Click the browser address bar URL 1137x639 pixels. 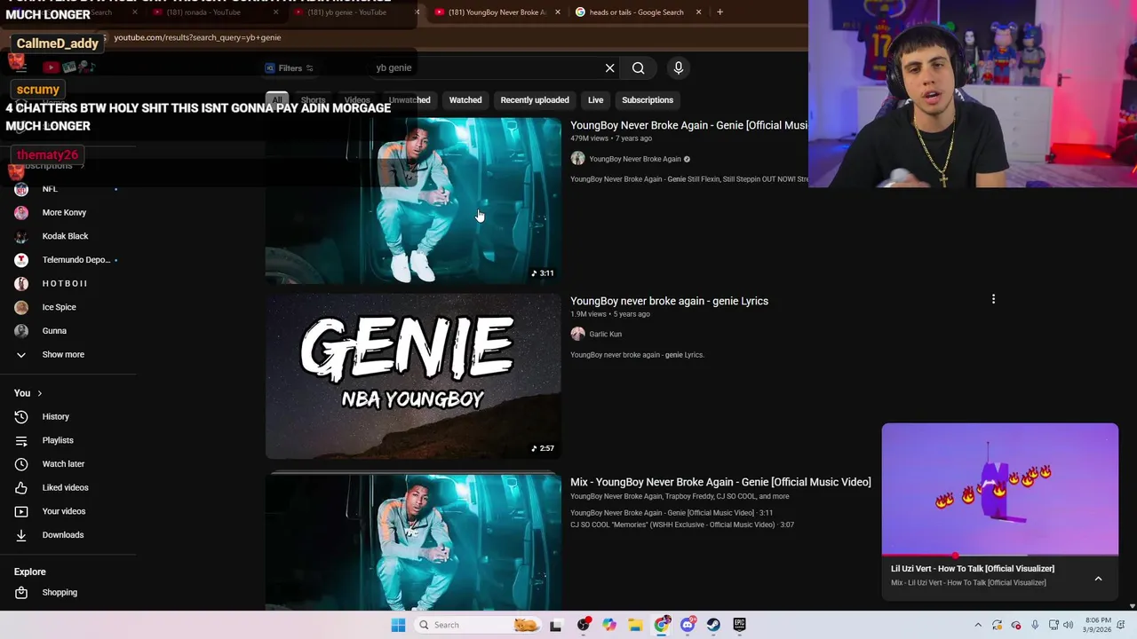197,37
